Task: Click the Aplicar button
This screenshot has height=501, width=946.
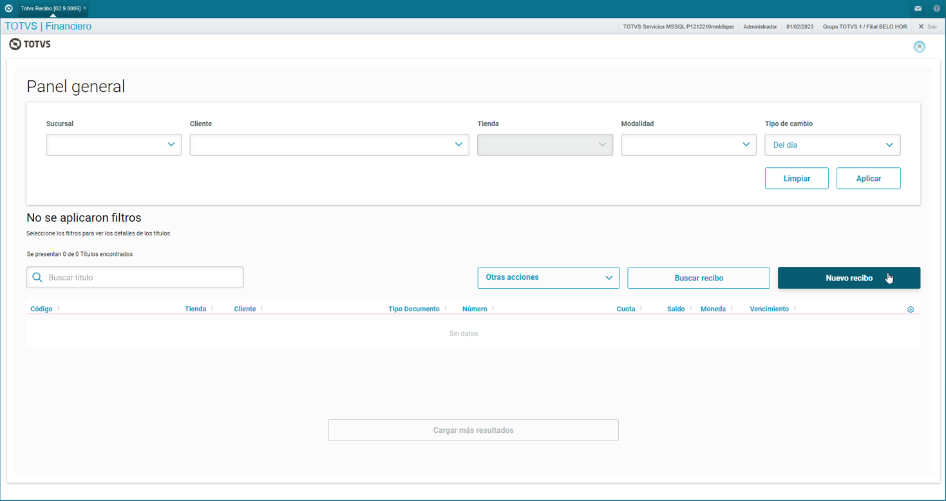Action: click(x=868, y=178)
